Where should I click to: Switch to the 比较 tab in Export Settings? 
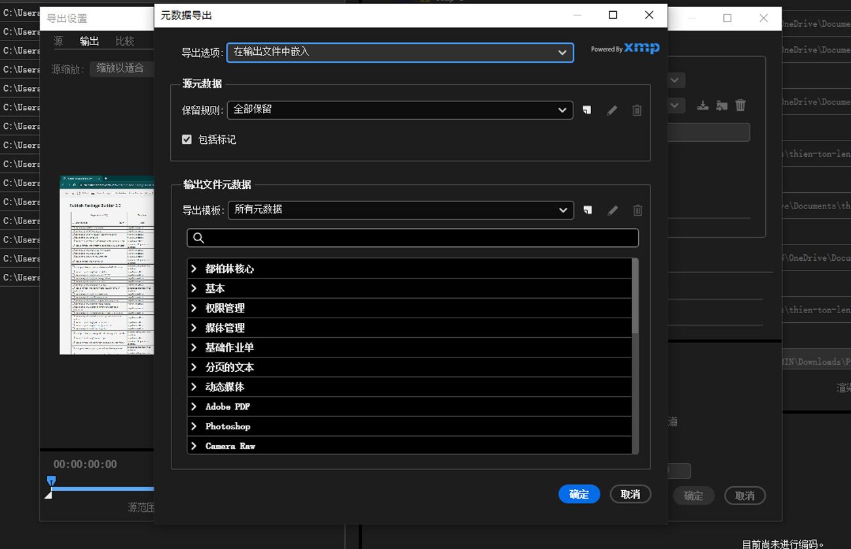pos(125,41)
